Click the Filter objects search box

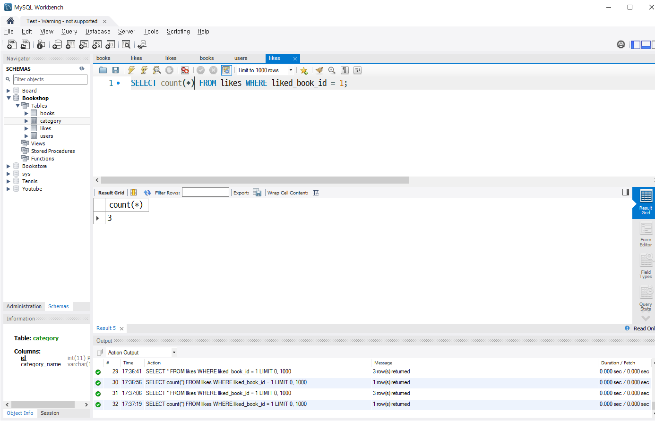pyautogui.click(x=50, y=79)
